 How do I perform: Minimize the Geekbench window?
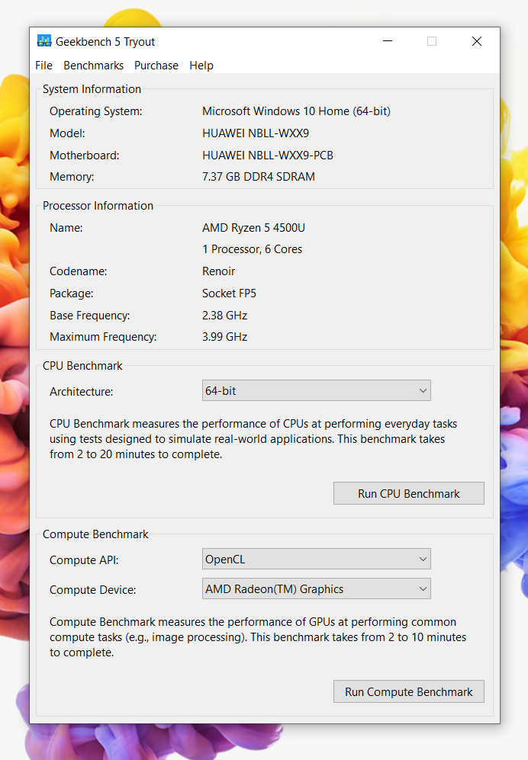[387, 41]
